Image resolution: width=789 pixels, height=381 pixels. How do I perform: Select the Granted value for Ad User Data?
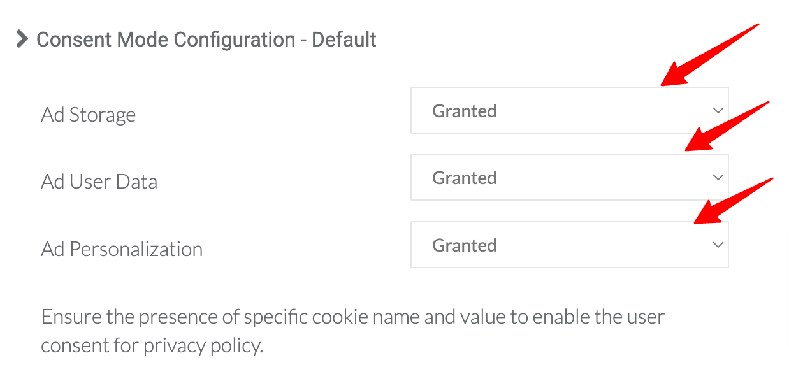tap(465, 178)
